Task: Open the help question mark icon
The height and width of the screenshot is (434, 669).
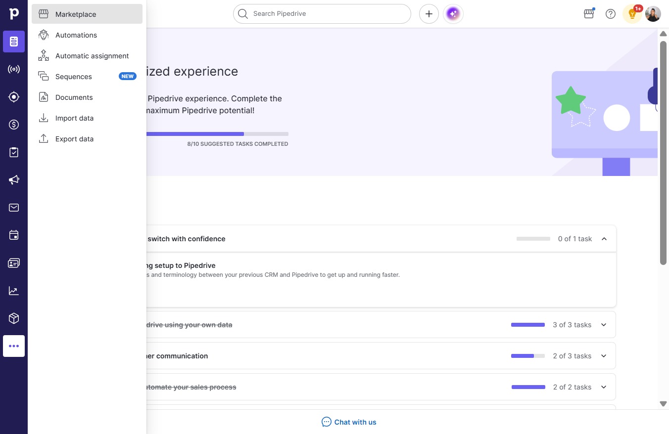Action: 611,14
